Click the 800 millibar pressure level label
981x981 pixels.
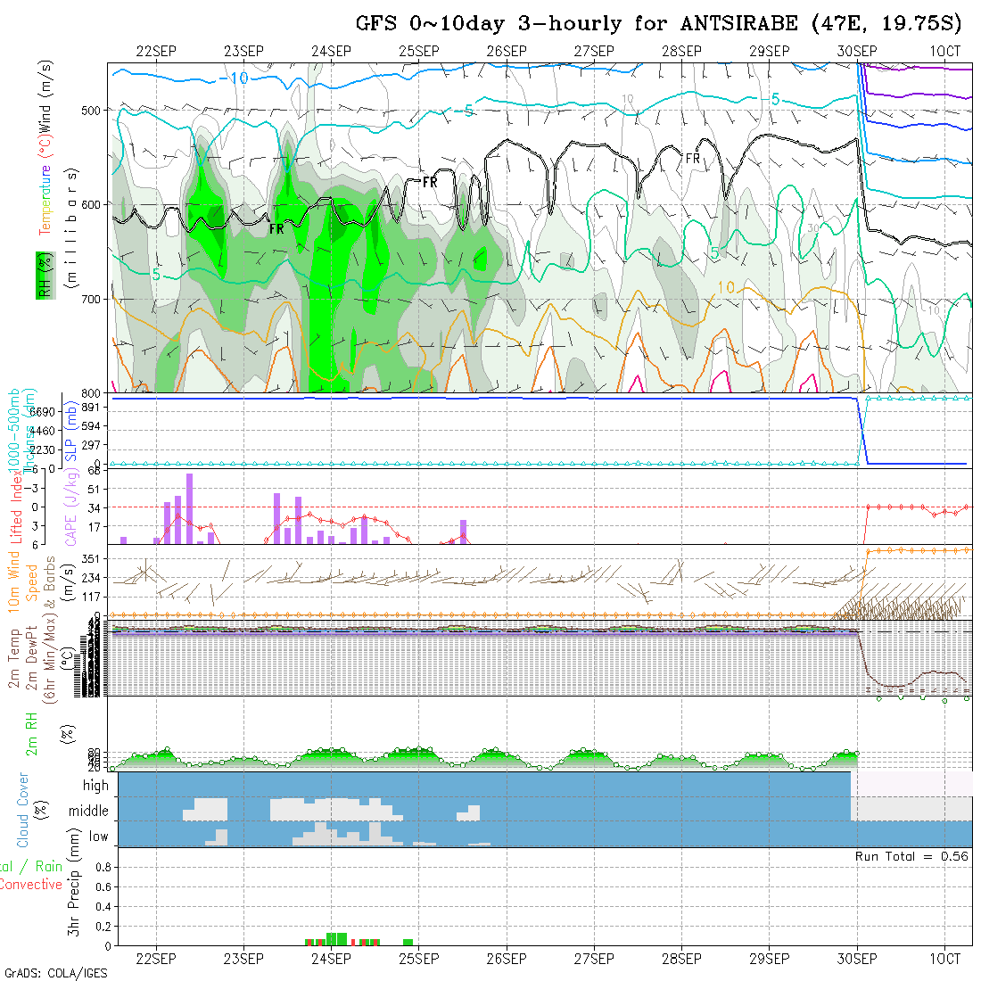tap(91, 393)
